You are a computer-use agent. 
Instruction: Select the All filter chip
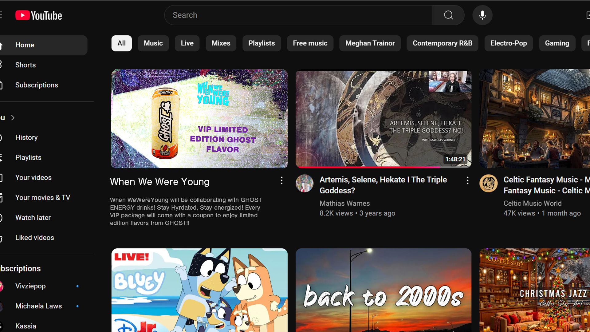[x=122, y=43]
